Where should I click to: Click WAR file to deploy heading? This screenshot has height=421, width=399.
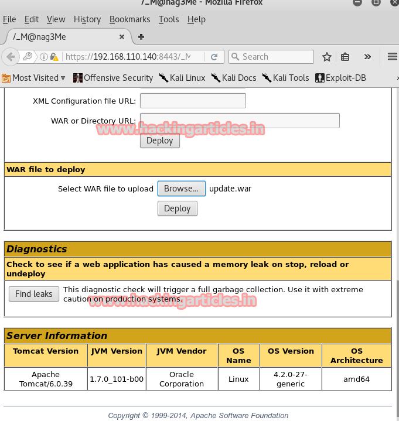click(198, 169)
